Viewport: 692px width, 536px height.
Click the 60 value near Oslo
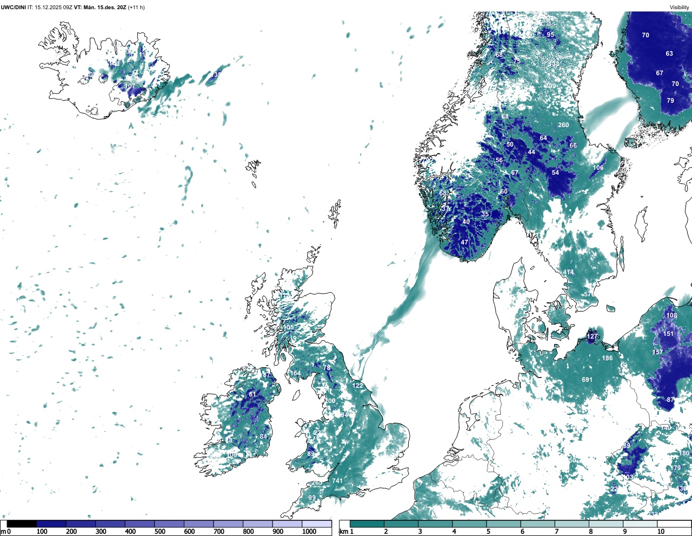(504, 191)
